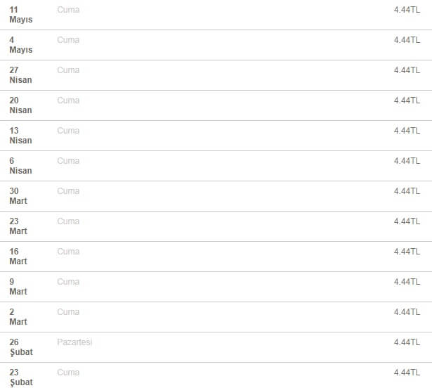
Task: Choose the 26 Şubat date entry
Action: 21,347
